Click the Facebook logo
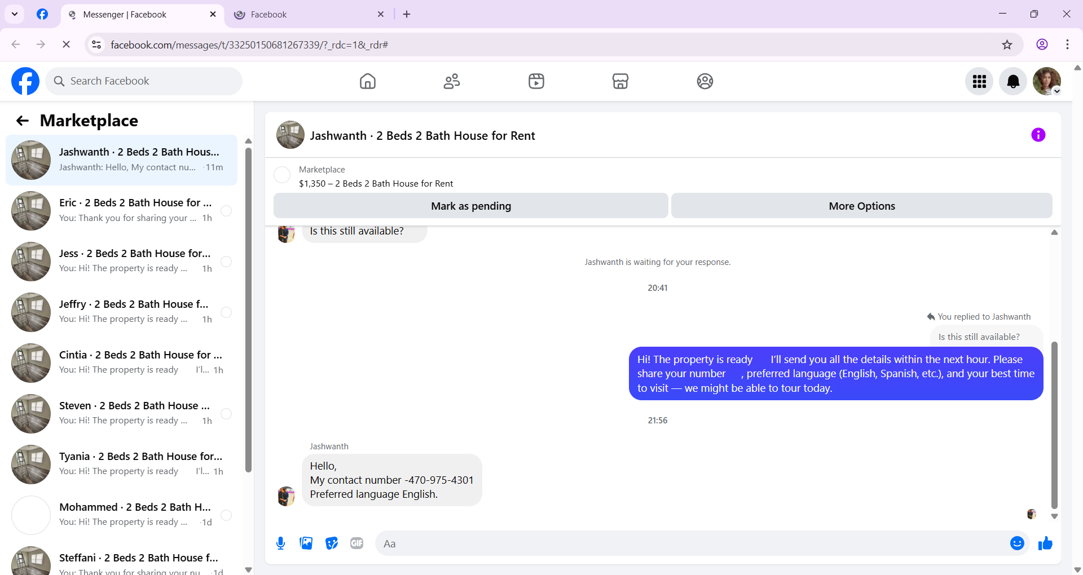 coord(25,81)
